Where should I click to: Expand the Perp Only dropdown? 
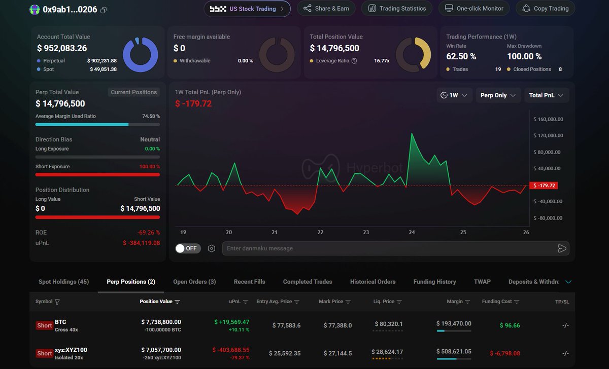(498, 95)
